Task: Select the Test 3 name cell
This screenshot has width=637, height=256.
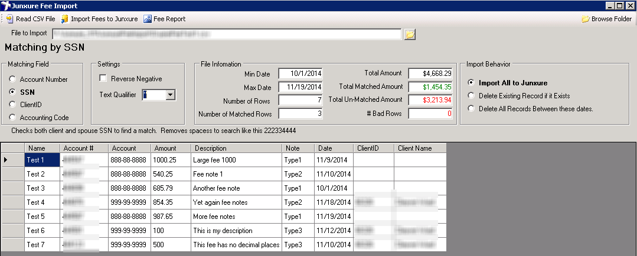Action: coord(43,188)
